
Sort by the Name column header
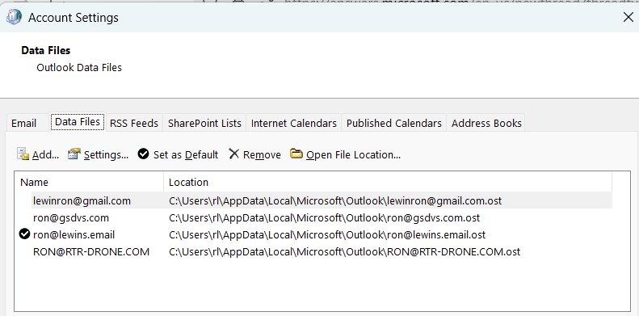pos(89,182)
